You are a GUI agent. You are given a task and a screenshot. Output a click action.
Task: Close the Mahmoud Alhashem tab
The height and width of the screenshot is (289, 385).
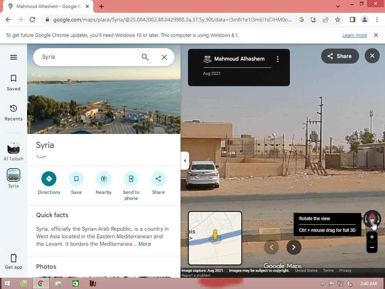(x=87, y=6)
